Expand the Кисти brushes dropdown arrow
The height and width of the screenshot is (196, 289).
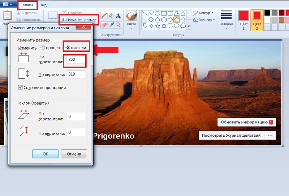pos(131,29)
